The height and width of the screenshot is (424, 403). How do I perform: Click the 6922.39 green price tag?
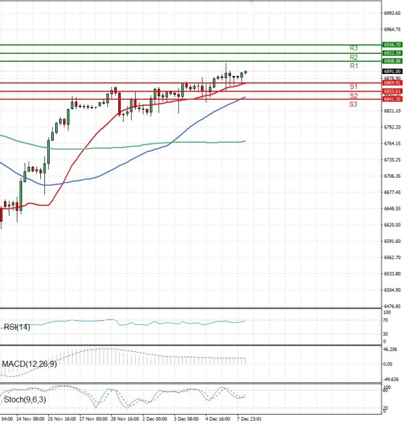pos(392,52)
